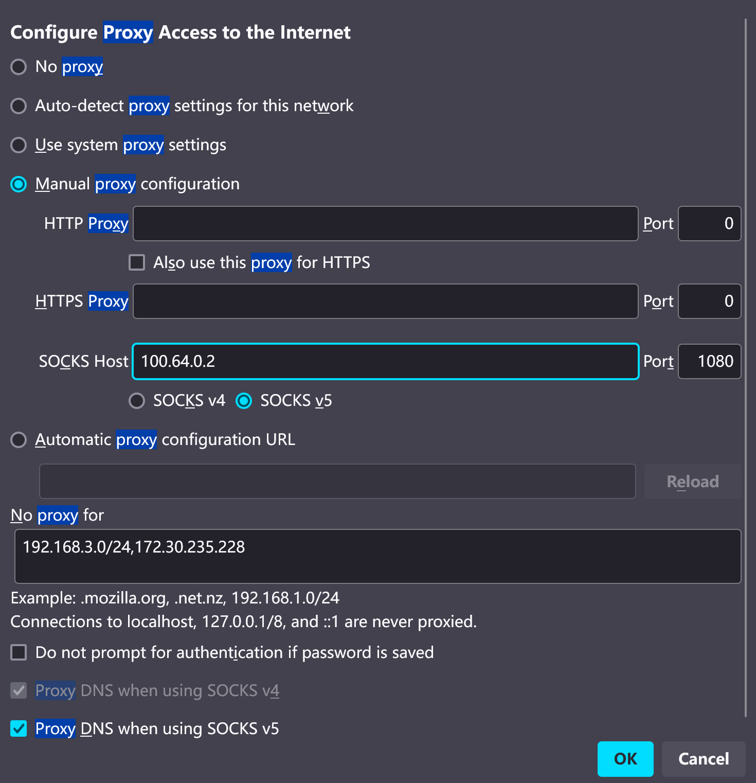Cancel the proxy configuration dialog
The height and width of the screenshot is (783, 756).
[x=703, y=759]
